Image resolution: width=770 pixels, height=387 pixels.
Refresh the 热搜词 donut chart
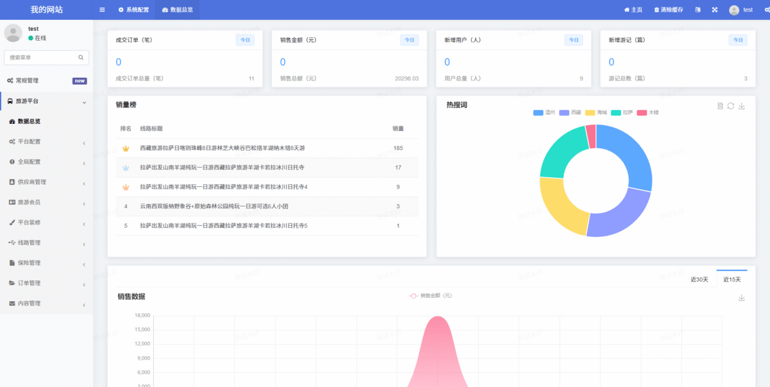731,106
